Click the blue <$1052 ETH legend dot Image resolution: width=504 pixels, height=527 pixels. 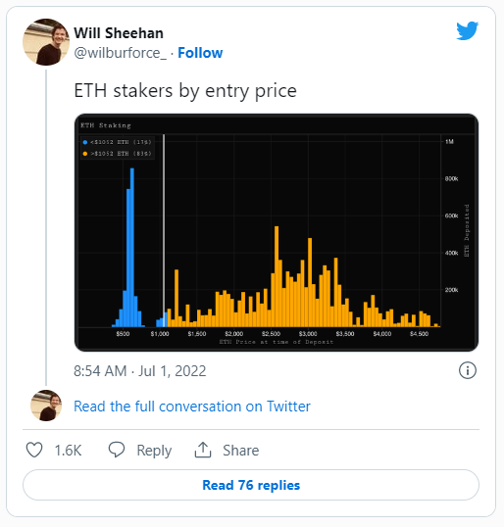click(x=85, y=142)
